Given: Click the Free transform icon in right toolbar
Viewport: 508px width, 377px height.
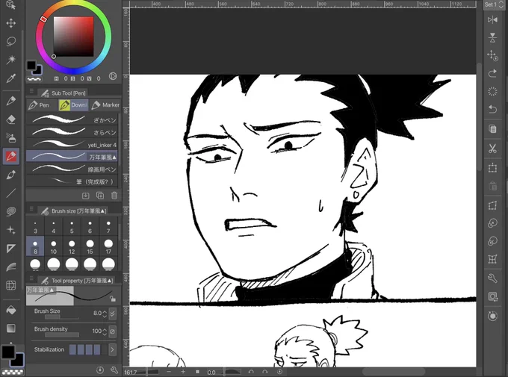Looking at the screenshot, I should (492, 205).
